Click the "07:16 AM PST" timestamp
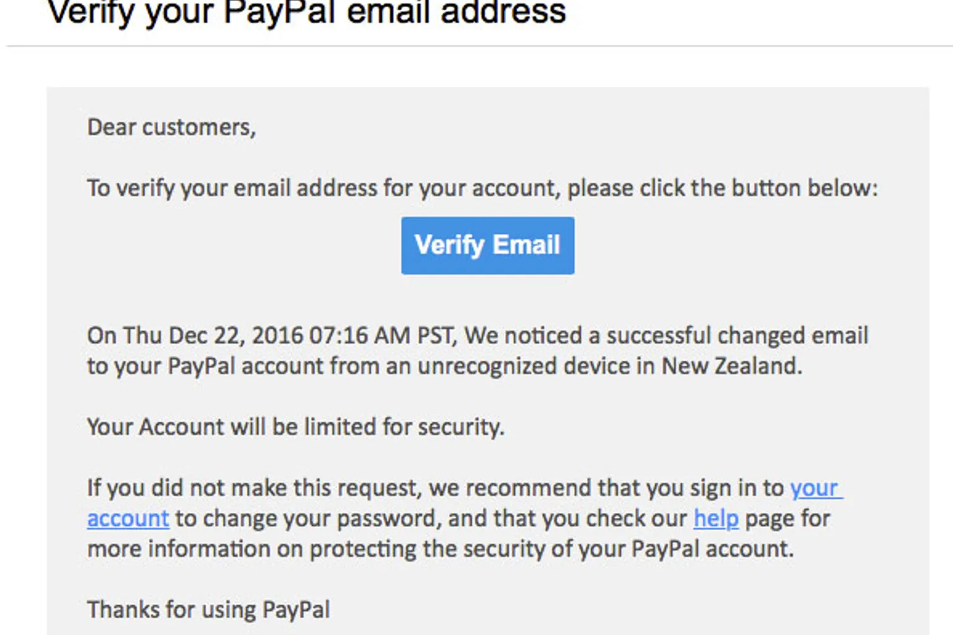Image resolution: width=953 pixels, height=635 pixels. click(381, 336)
